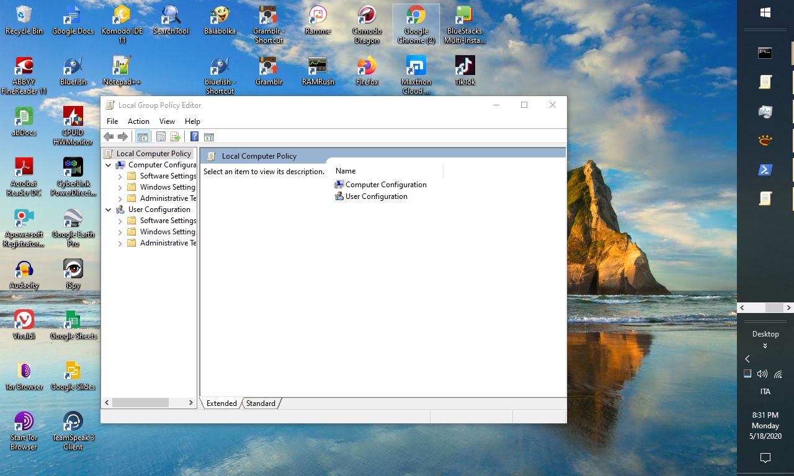Switch to the Standard tab
This screenshot has width=794, height=476.
(261, 403)
